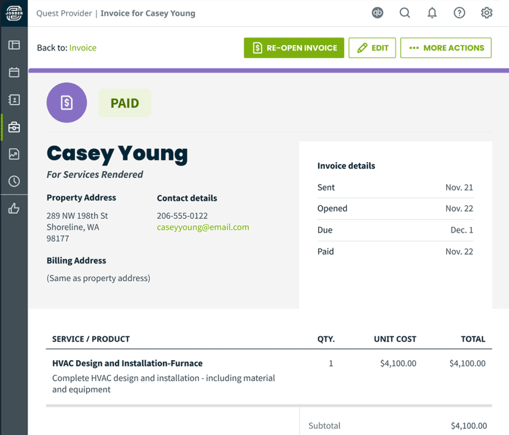Image resolution: width=509 pixels, height=435 pixels.
Task: Open the clients contact card icon
Action: tap(14, 100)
